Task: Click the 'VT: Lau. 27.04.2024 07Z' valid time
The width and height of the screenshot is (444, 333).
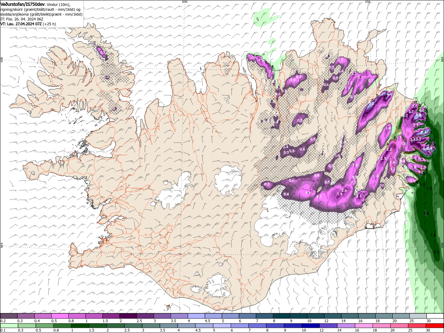Action: click(21, 24)
